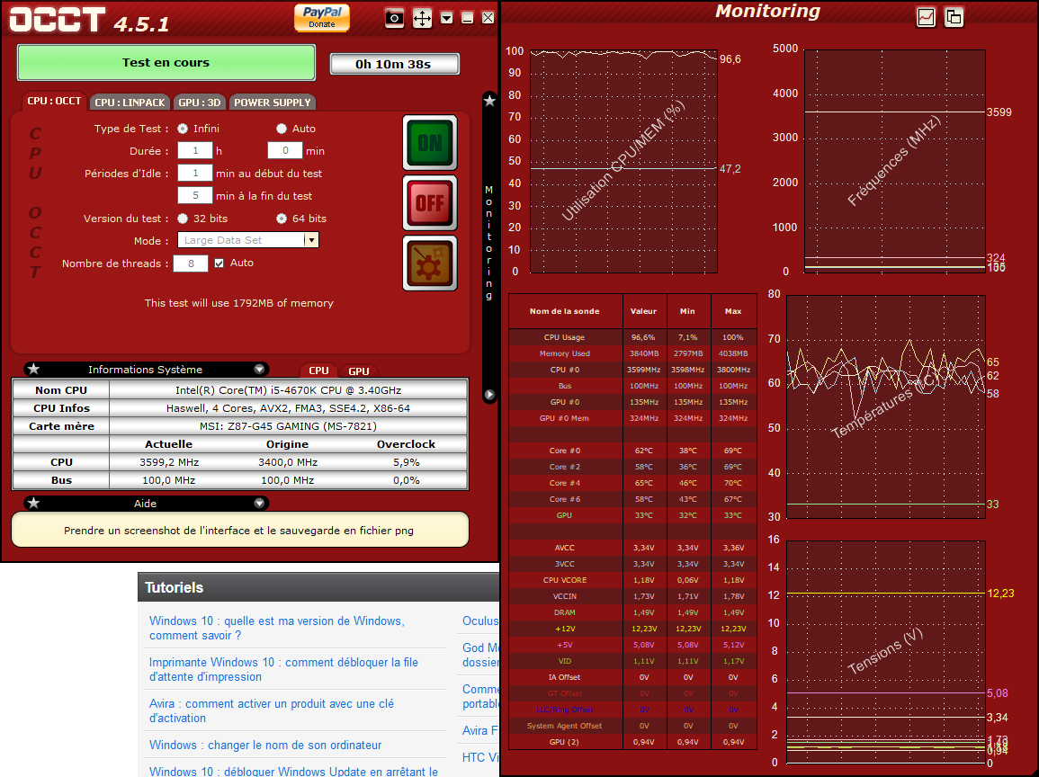Screen dimensions: 1039x777
Task: Click the Nombre de threads field
Action: [x=191, y=263]
